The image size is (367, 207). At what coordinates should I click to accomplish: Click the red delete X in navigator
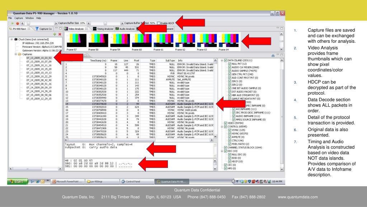60,34
